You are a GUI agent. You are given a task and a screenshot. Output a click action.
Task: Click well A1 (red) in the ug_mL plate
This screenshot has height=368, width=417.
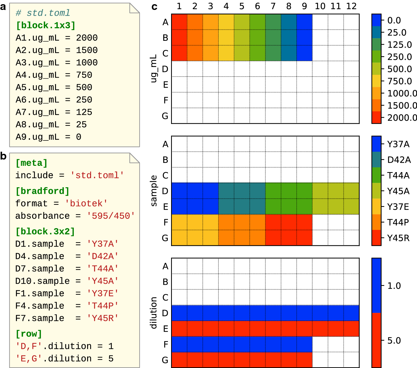[179, 22]
